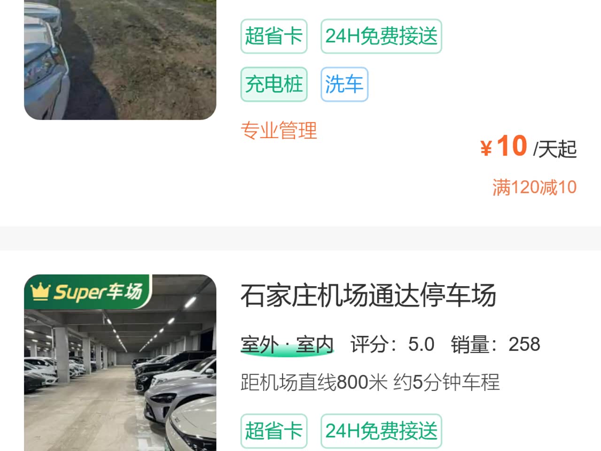Tap the 满120减10 discount coupon
Viewport: 601px width, 451px height.
coord(534,187)
